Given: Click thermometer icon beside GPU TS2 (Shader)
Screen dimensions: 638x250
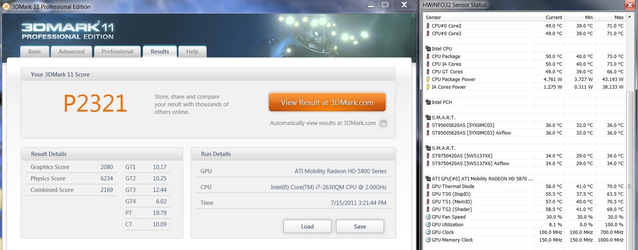Looking at the screenshot, I should [428, 209].
